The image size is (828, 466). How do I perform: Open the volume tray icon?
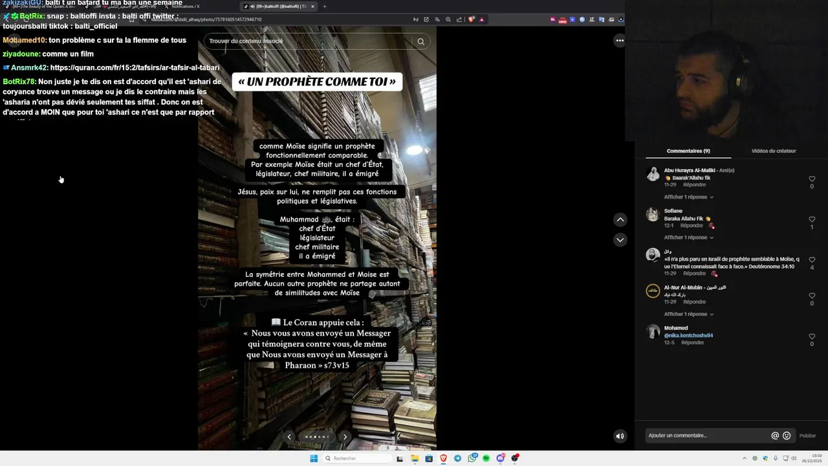click(x=794, y=458)
